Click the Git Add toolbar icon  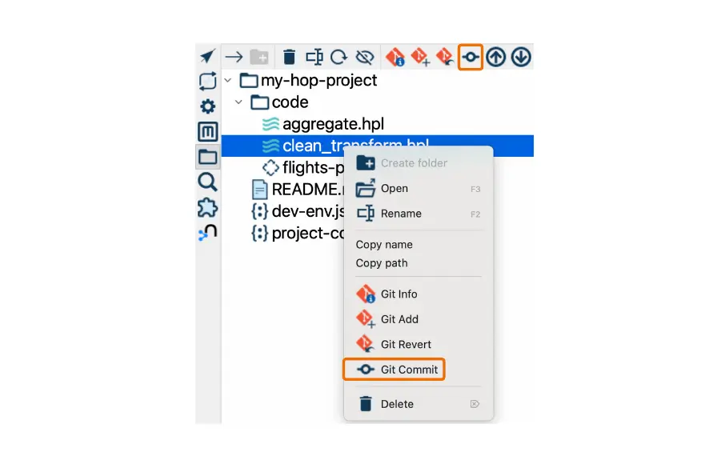coord(420,57)
